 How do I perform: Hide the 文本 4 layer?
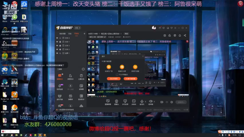coord(57,38)
